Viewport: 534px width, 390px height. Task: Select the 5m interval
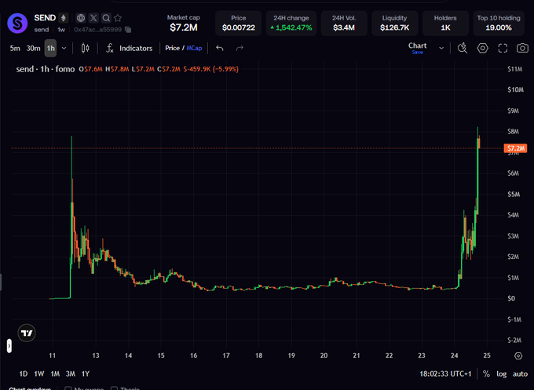tap(15, 48)
